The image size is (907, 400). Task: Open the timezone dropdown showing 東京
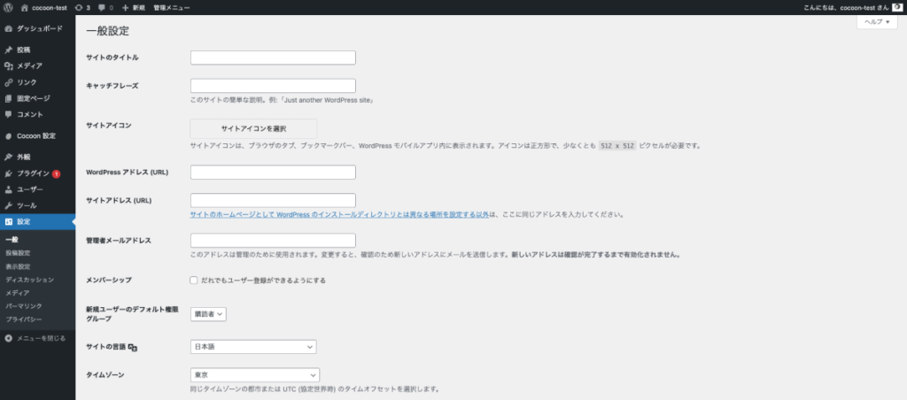(x=254, y=375)
